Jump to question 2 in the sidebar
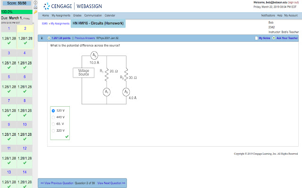Viewport: 302px width, 188px height. pyautogui.click(x=25, y=28)
